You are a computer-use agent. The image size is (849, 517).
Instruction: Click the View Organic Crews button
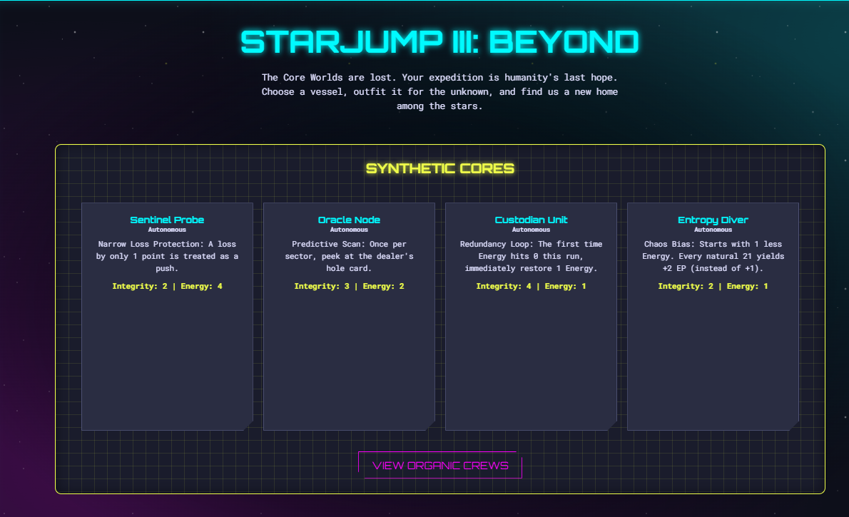coord(440,465)
